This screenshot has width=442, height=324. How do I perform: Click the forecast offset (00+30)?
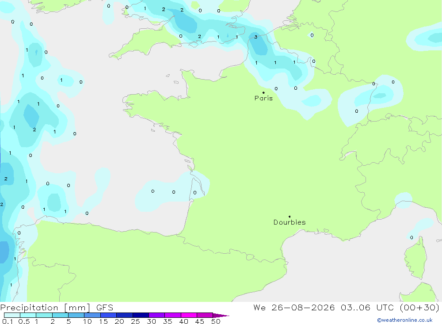click(419, 308)
